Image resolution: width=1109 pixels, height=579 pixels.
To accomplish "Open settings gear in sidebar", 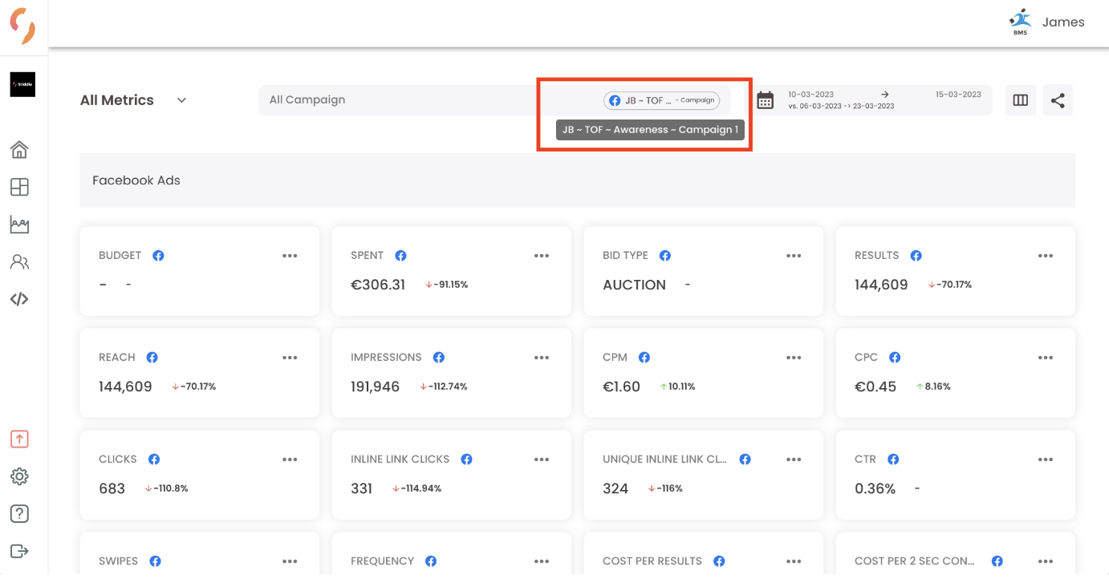I will 19,476.
